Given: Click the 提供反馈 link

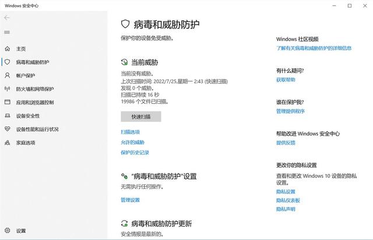Looking at the screenshot, I should pyautogui.click(x=286, y=143).
